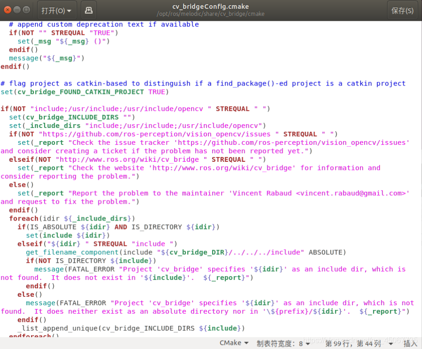The image size is (422, 349).
Task: Click the 'Report the problem to the maintainer' line
Action: (214, 193)
